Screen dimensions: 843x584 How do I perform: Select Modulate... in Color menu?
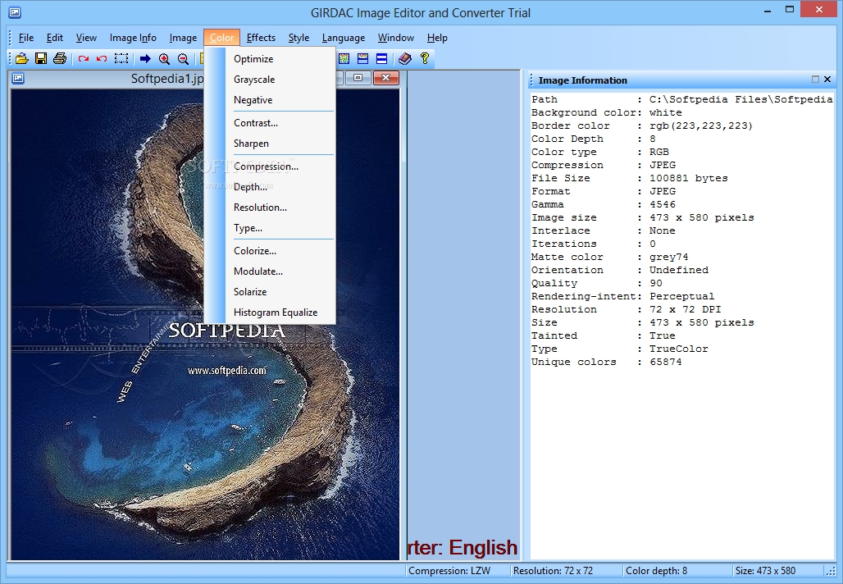pyautogui.click(x=270, y=271)
